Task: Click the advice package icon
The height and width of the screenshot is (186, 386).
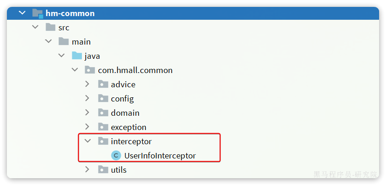Action: tap(103, 85)
